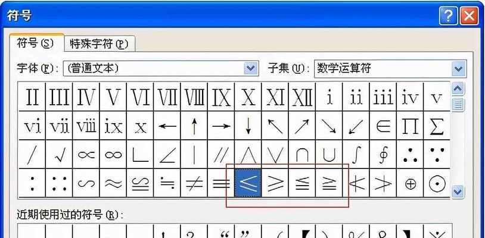This screenshot has height=238, width=485.
Task: Select the therefore symbol ∴
Action: 410,154
